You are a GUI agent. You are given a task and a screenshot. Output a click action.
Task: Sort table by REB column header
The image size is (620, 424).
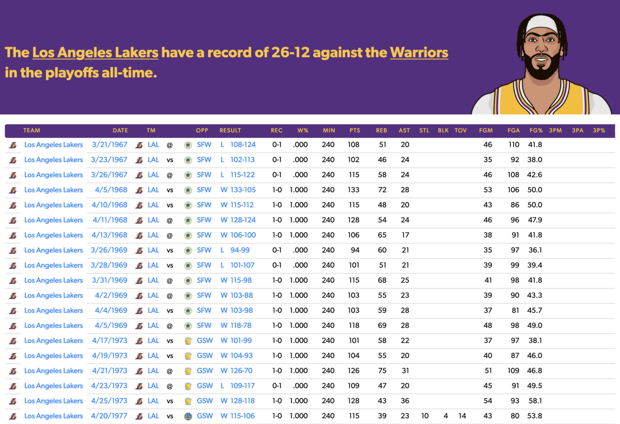[x=381, y=130]
